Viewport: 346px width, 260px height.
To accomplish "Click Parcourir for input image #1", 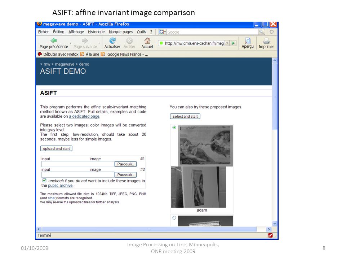I will coord(125,164).
